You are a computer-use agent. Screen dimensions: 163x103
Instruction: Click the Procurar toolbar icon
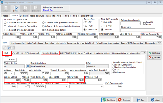tap(36, 9)
